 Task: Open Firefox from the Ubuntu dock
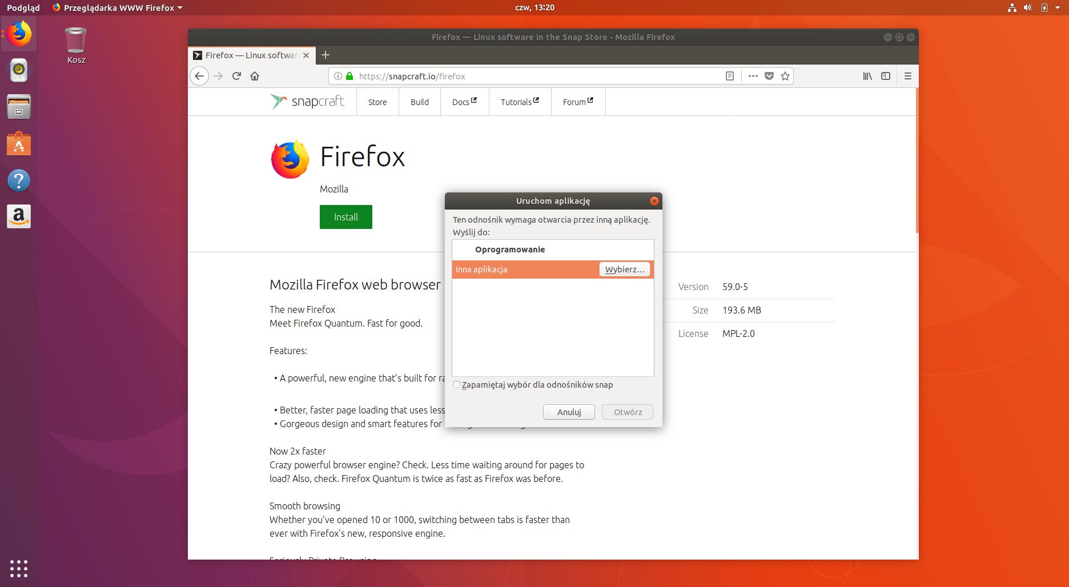click(19, 34)
